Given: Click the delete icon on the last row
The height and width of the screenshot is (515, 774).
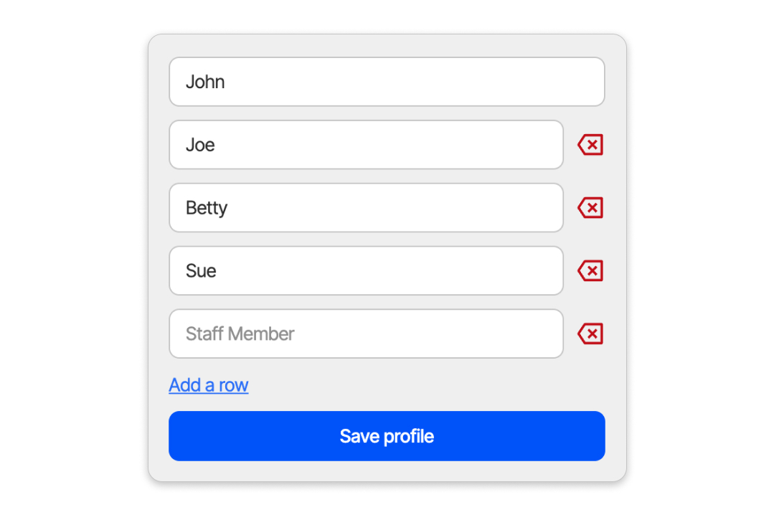Looking at the screenshot, I should tap(590, 334).
